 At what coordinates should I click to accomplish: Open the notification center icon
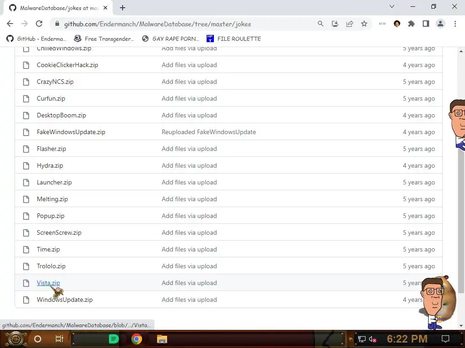pos(445,339)
